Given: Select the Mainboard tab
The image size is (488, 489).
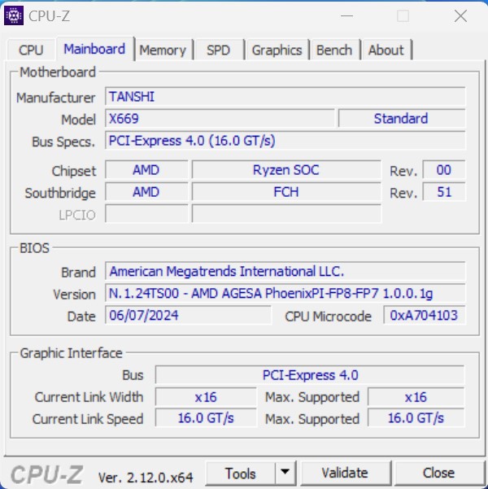Looking at the screenshot, I should click(x=94, y=49).
